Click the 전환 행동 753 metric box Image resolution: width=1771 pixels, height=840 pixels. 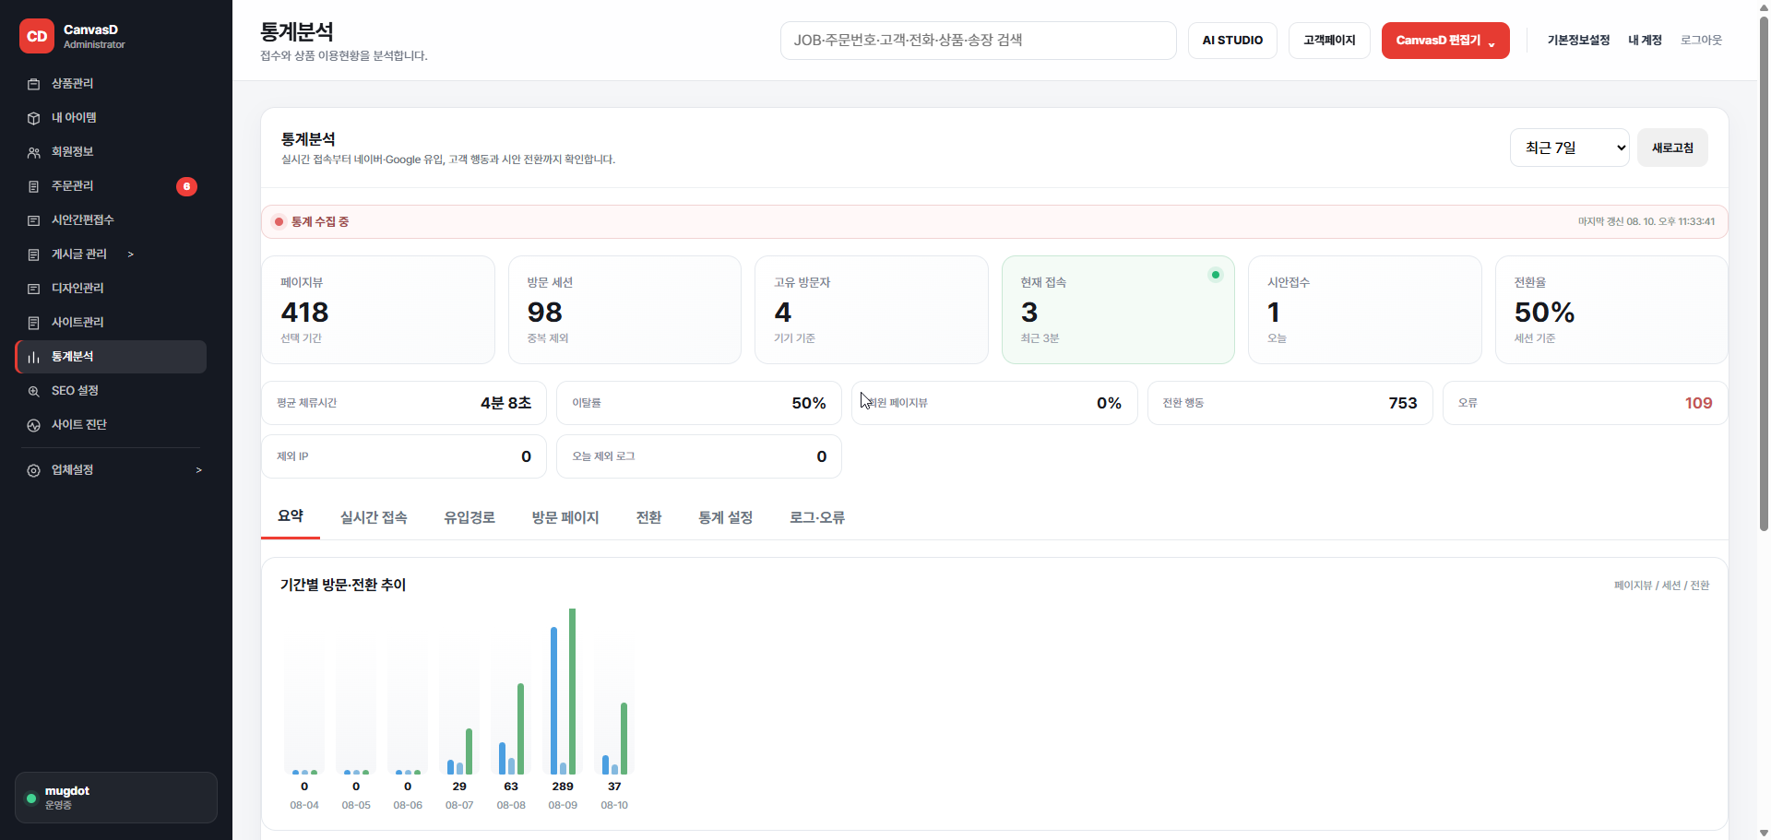1290,403
